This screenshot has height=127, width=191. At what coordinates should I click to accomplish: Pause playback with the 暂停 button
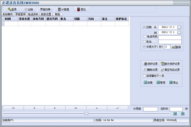[161, 82]
